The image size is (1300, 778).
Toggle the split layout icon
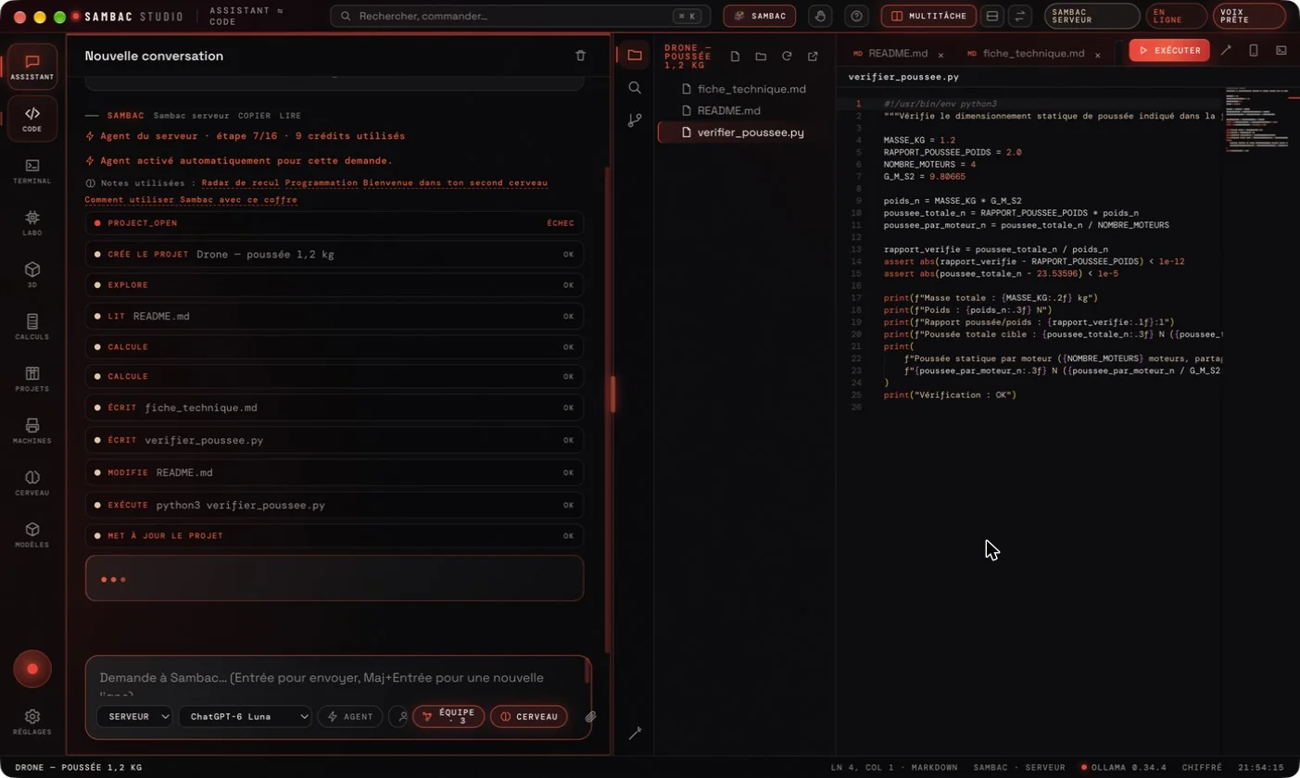[992, 16]
